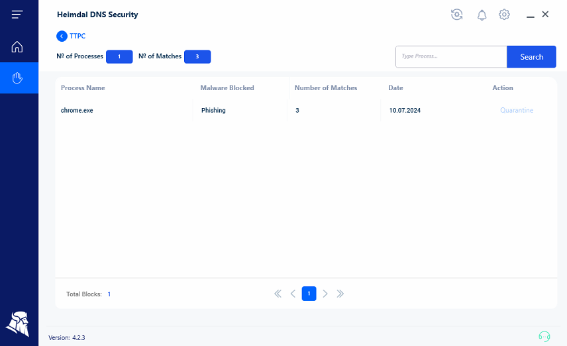
Task: Go to the Home sidebar icon
Action: [17, 46]
